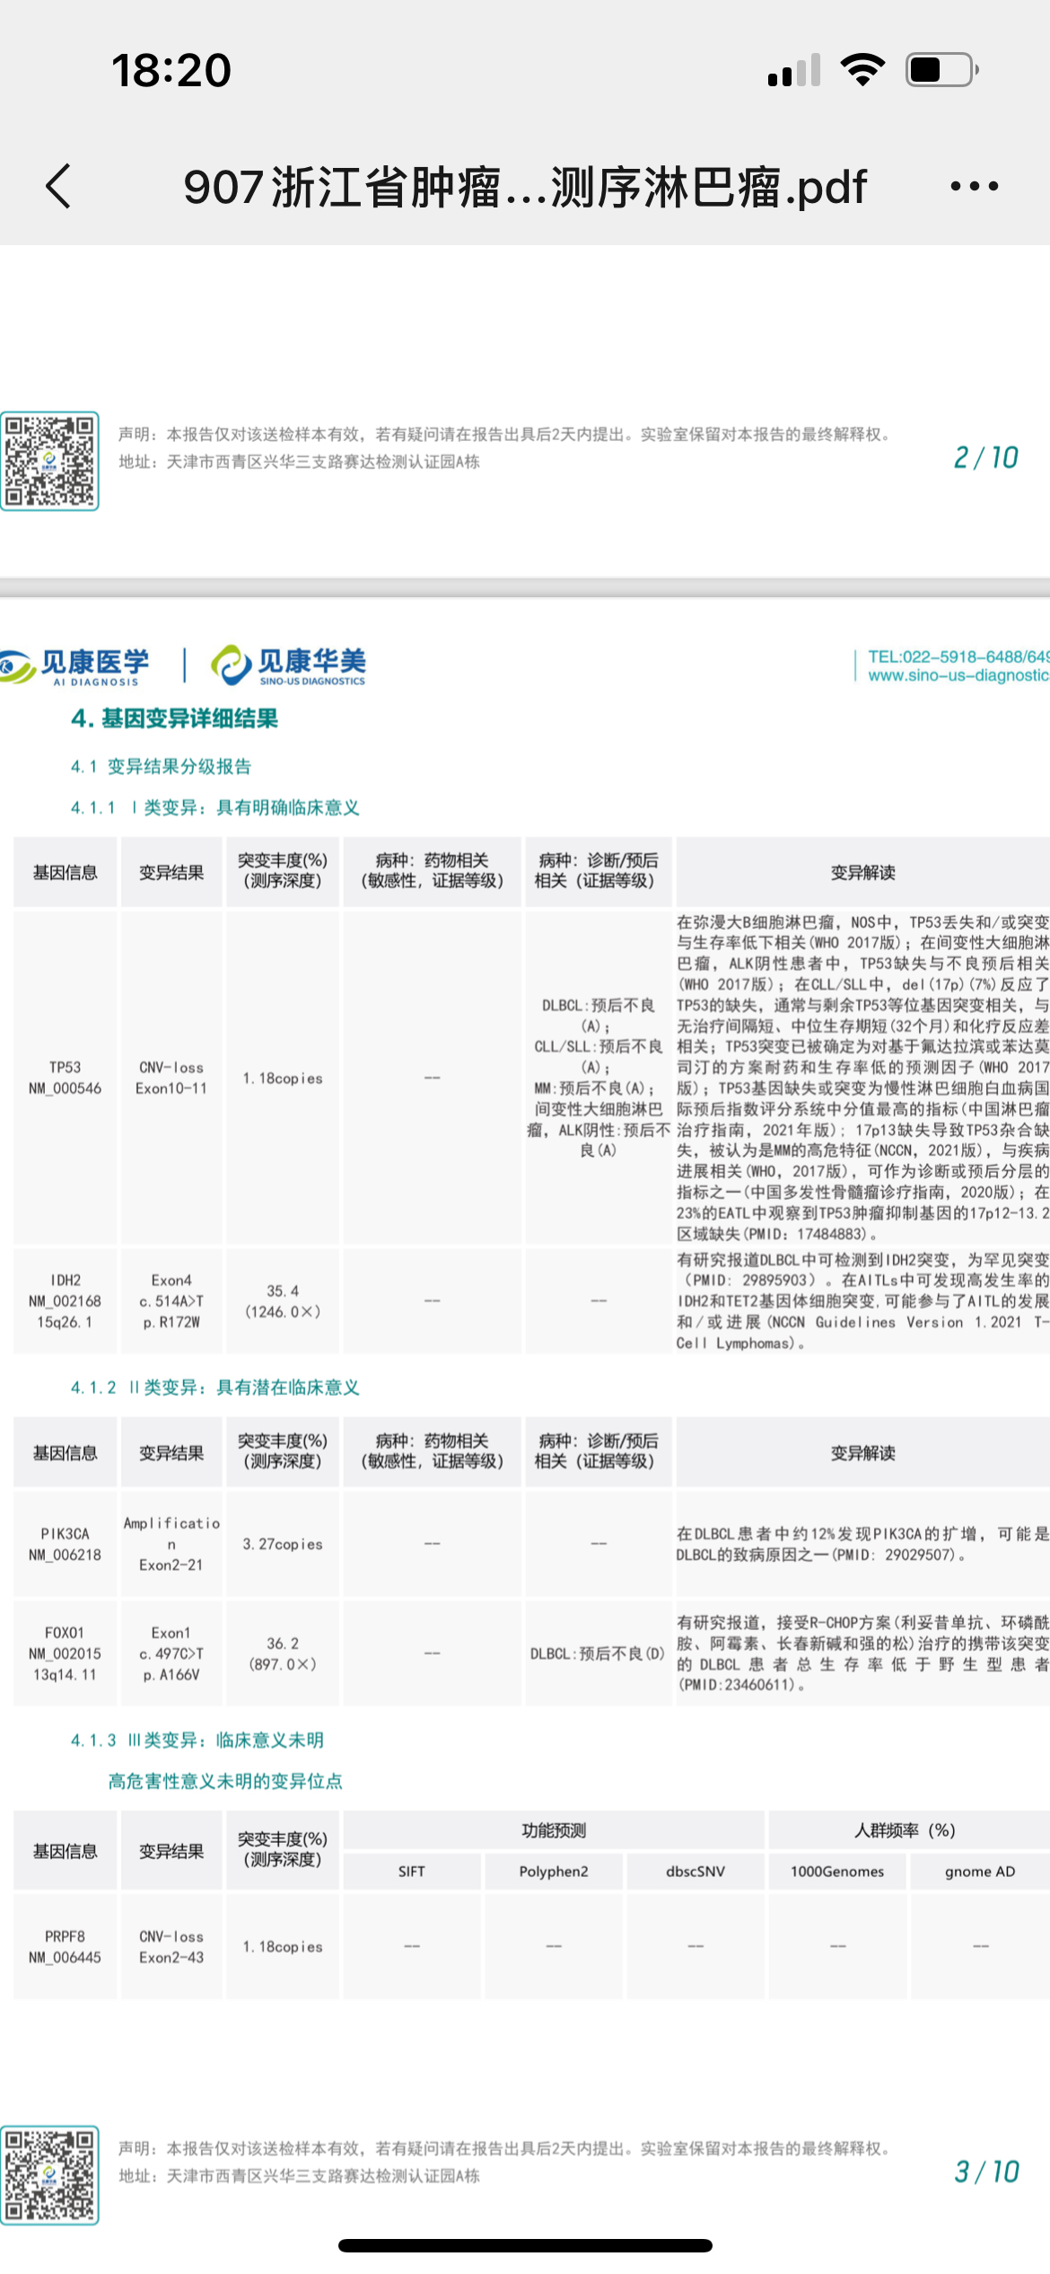Tap heading 4. 基因变异详细结果
1050x2274 pixels.
pos(175,718)
